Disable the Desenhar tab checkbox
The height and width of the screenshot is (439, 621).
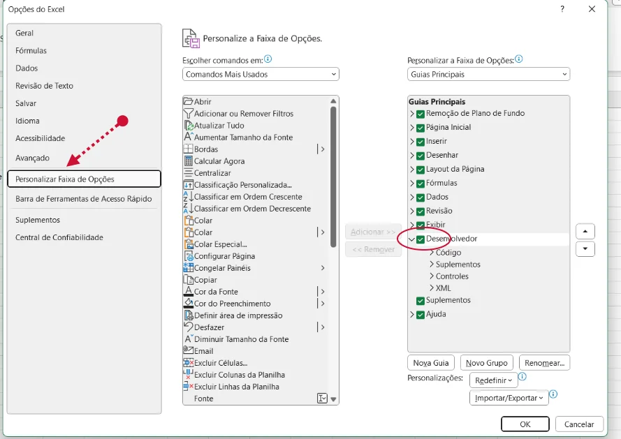[x=421, y=156]
